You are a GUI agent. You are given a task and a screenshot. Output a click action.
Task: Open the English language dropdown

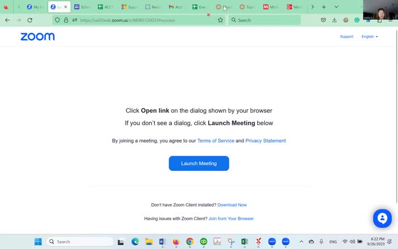click(370, 37)
